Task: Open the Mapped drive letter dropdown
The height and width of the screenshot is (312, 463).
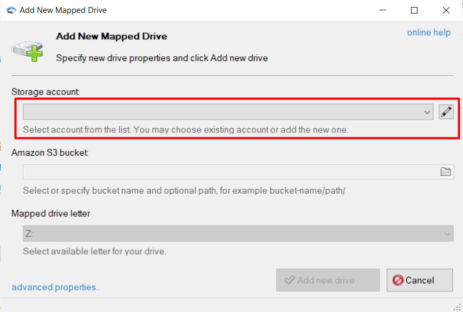Action: click(238, 234)
